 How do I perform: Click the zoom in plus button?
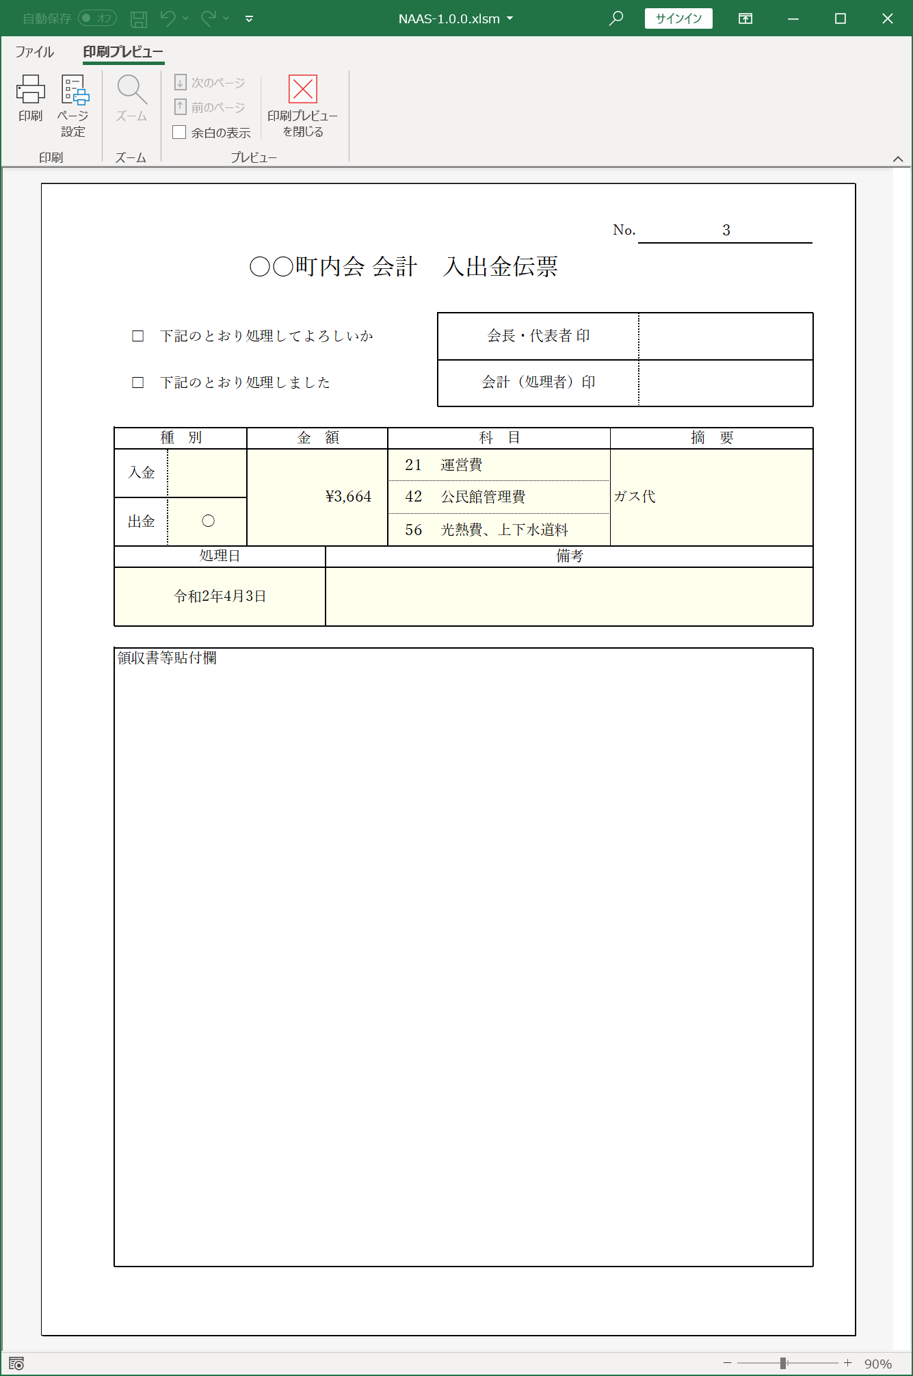[848, 1363]
